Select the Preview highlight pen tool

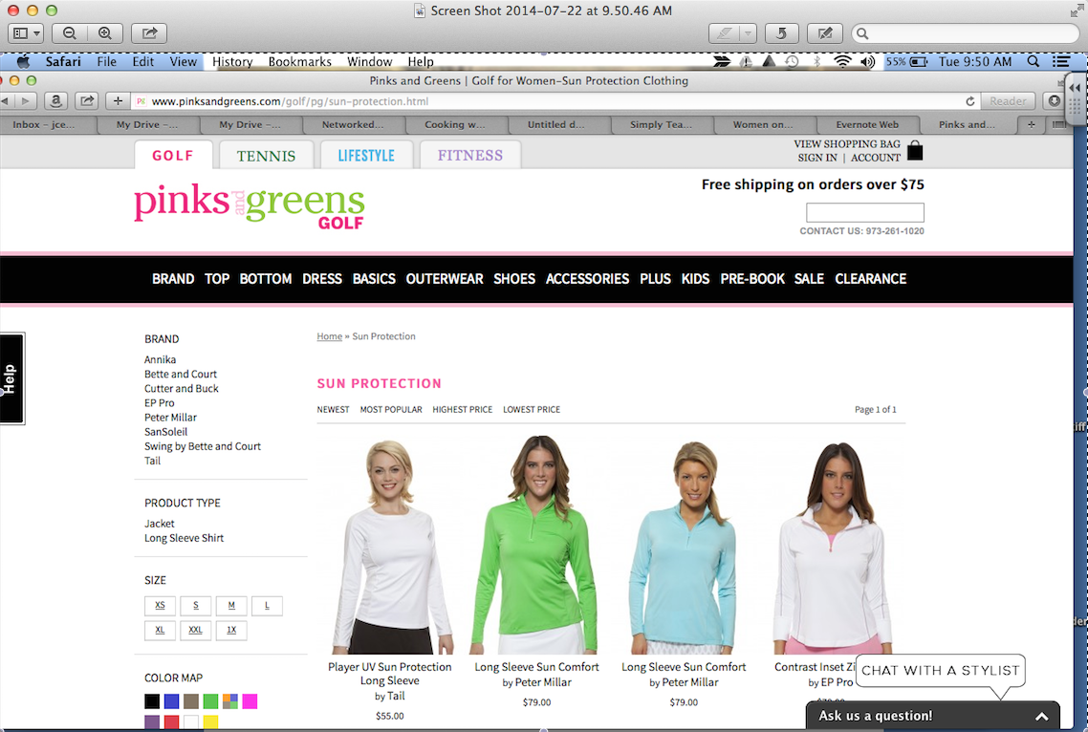[x=725, y=33]
